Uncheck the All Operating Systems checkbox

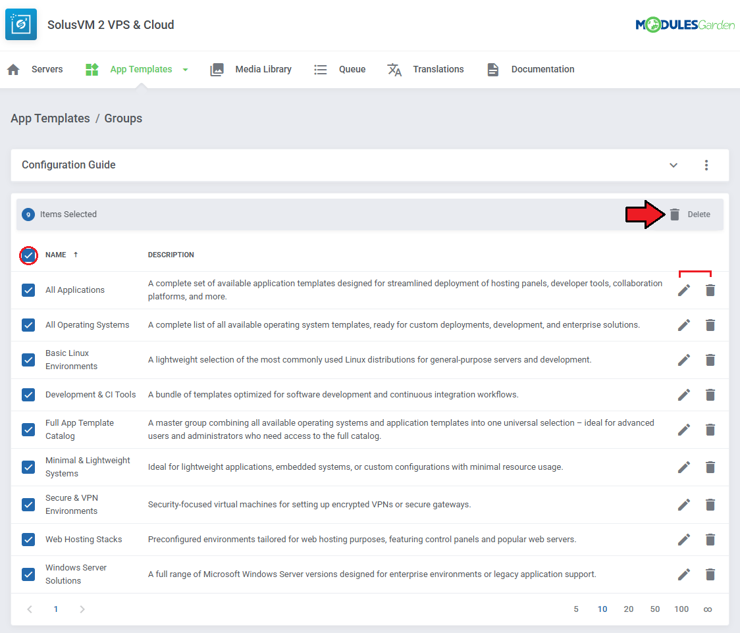tap(28, 325)
